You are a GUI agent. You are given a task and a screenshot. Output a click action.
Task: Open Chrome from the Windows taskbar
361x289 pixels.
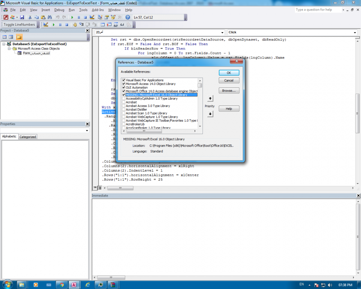[x=61, y=285]
